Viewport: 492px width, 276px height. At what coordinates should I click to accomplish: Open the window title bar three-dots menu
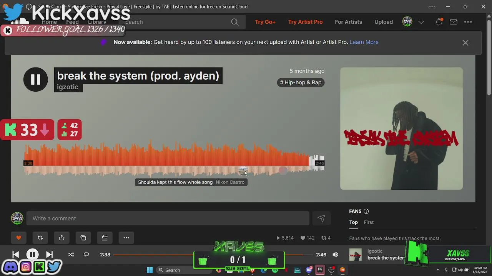[432, 7]
